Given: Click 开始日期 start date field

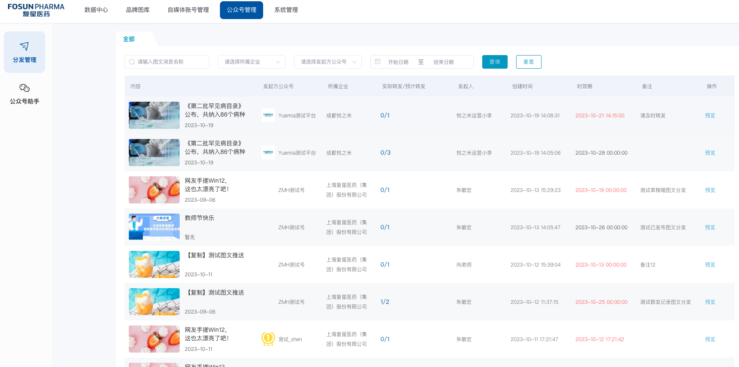Looking at the screenshot, I should 398,62.
